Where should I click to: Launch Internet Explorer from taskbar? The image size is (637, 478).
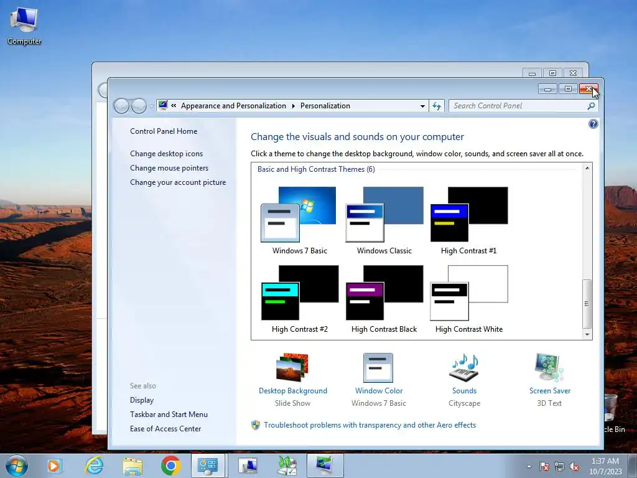click(x=94, y=466)
